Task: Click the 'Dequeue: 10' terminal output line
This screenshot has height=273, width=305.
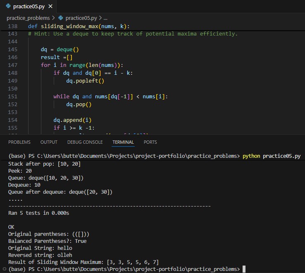Action: [x=24, y=185]
